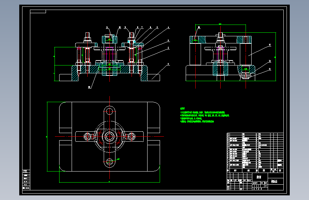Click the bottom hole of the plan view's vertical arm
Viewport: 309px width, 200px height.
coord(109,162)
